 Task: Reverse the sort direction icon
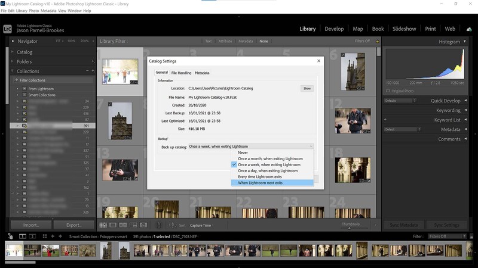click(173, 225)
